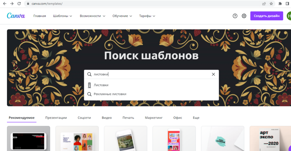Toggle the browser side panel icon

(288, 4)
